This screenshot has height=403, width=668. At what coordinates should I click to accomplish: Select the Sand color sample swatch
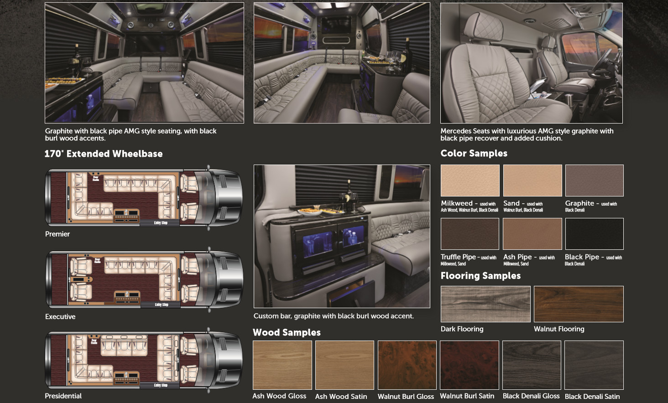tap(532, 181)
